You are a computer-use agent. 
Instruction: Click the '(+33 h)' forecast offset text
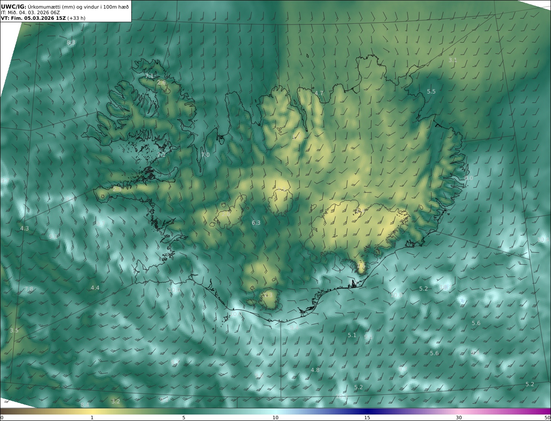76,19
